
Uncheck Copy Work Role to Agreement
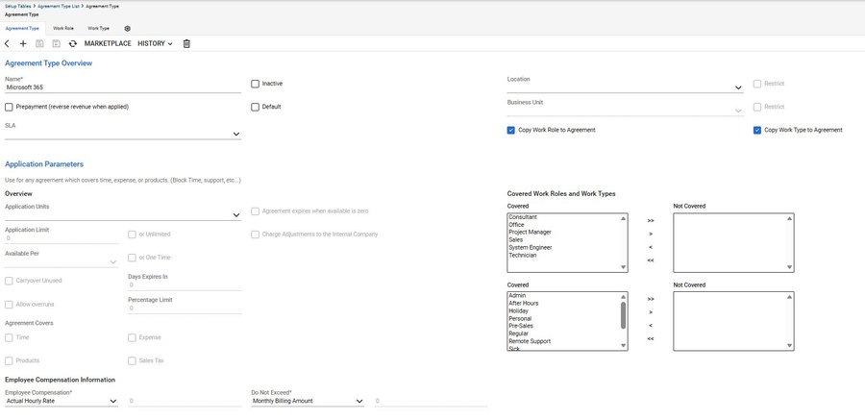point(511,131)
